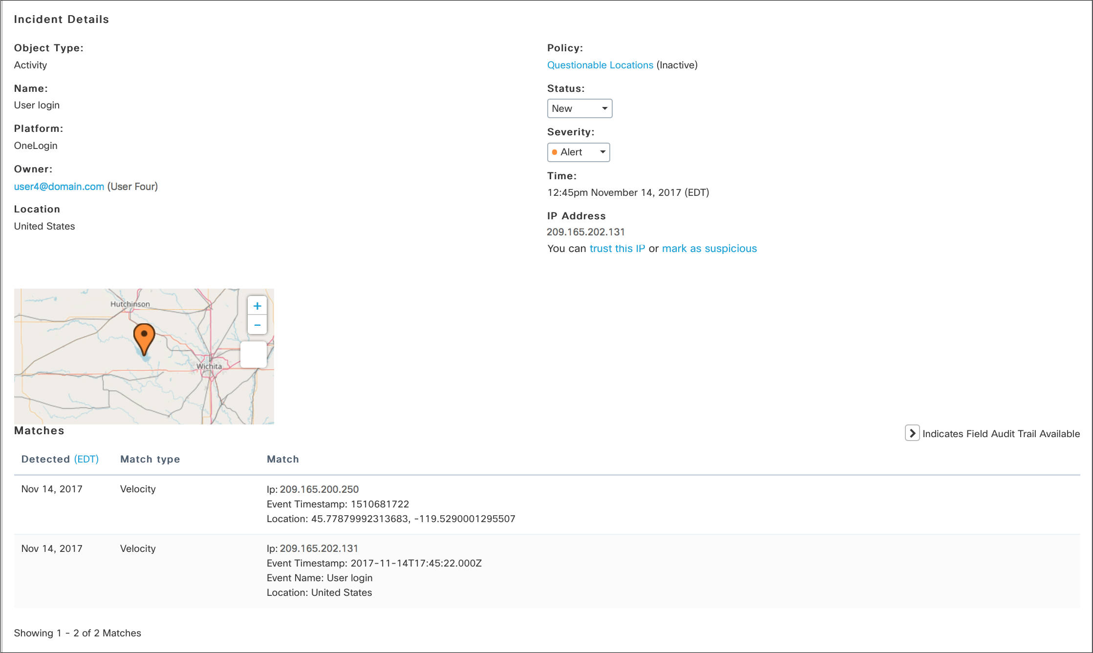The width and height of the screenshot is (1093, 653).
Task: Sort by the Detected (EDT) column header
Action: [x=60, y=459]
